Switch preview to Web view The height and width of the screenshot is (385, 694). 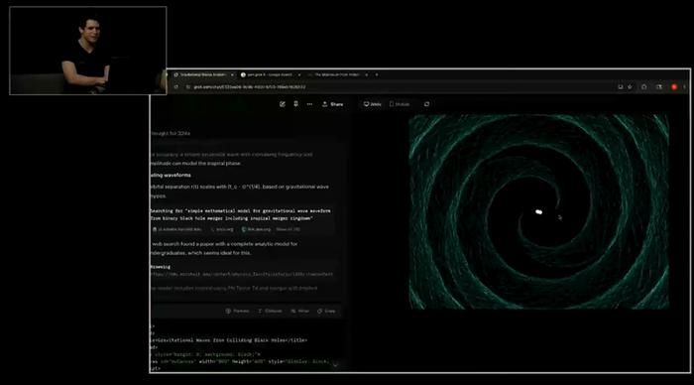point(372,104)
